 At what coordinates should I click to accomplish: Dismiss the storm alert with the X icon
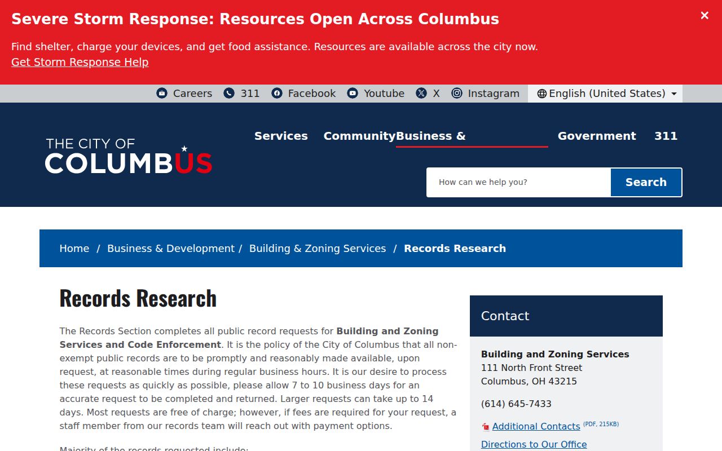coord(705,16)
